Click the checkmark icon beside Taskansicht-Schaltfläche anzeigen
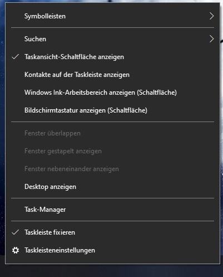Screen dimensions: 223x277 [x=15, y=57]
